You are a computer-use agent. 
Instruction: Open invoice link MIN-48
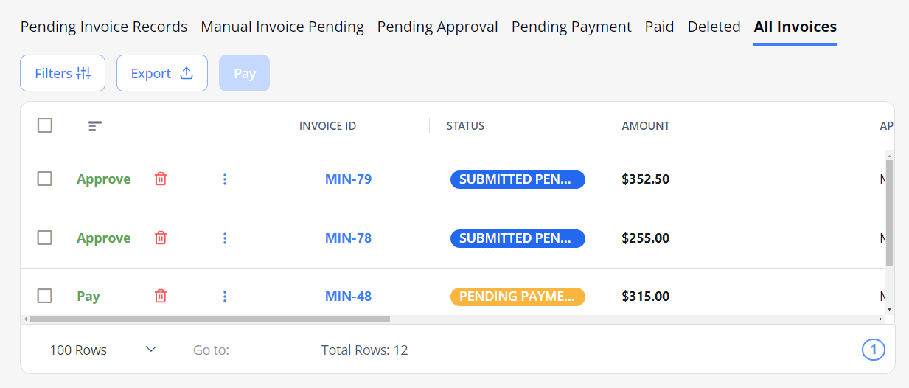click(348, 297)
